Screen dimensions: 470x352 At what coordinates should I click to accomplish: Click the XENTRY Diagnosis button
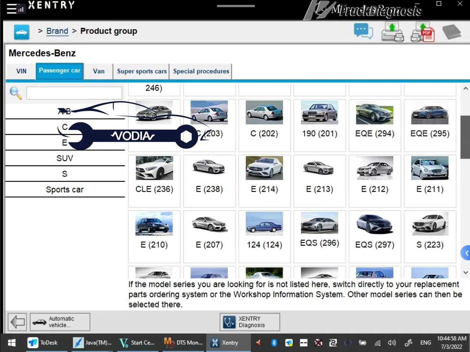[250, 322]
